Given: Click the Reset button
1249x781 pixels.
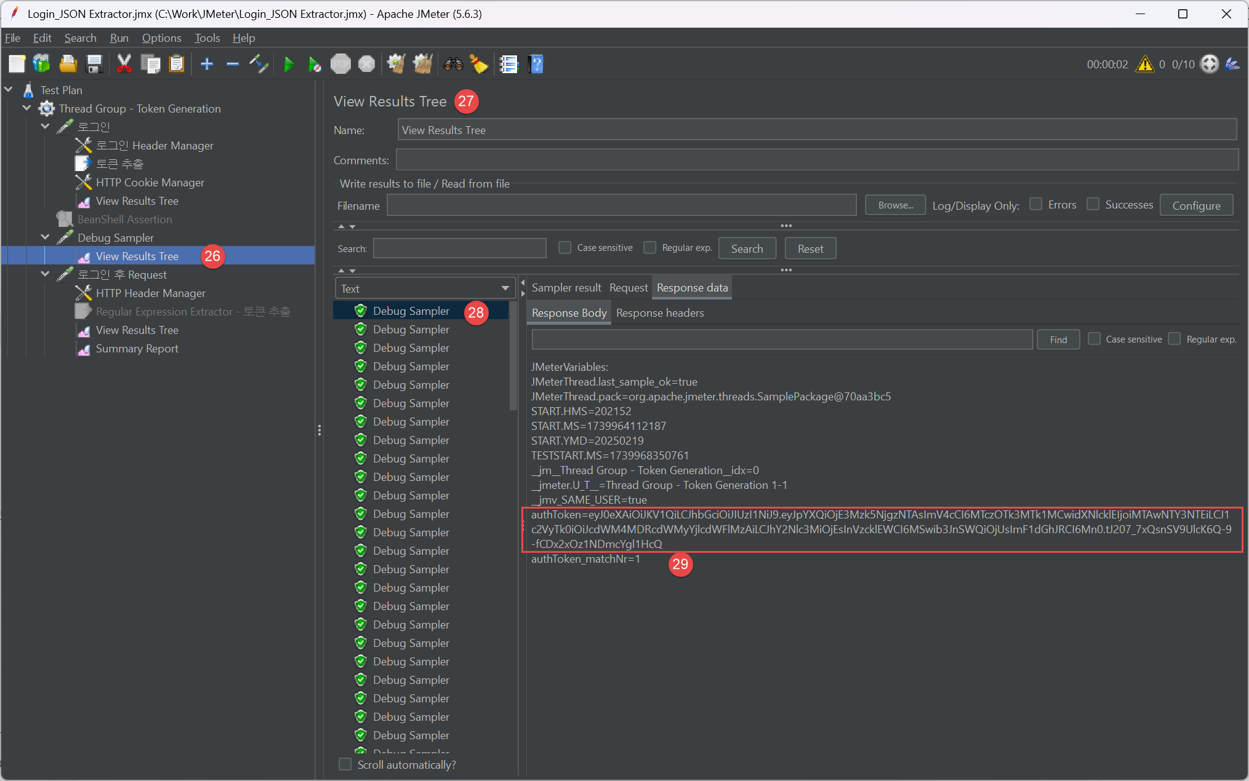Looking at the screenshot, I should click(810, 248).
